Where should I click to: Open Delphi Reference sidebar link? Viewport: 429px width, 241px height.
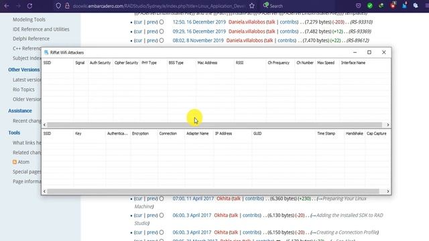pos(31,39)
